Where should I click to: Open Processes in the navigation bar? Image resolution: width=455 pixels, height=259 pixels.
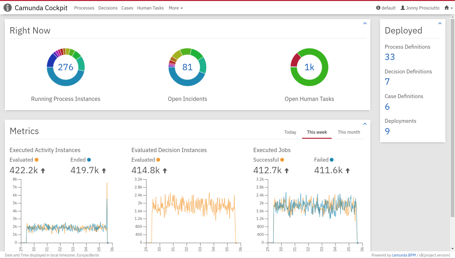84,8
